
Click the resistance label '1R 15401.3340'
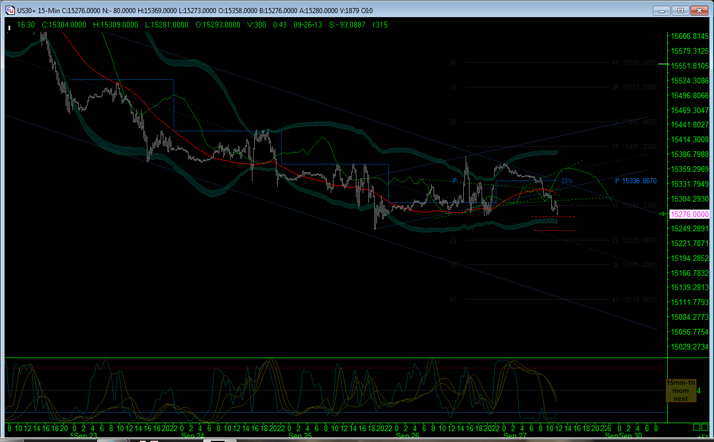(x=634, y=147)
